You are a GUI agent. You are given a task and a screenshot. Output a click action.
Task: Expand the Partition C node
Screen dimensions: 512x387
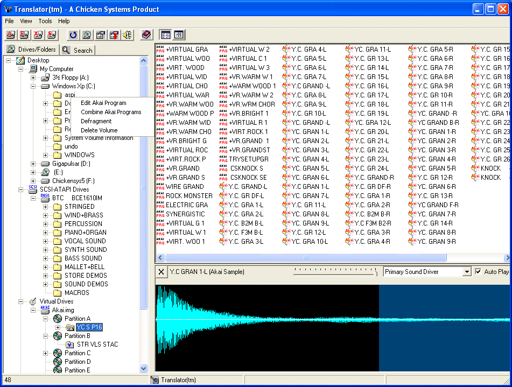[45, 353]
